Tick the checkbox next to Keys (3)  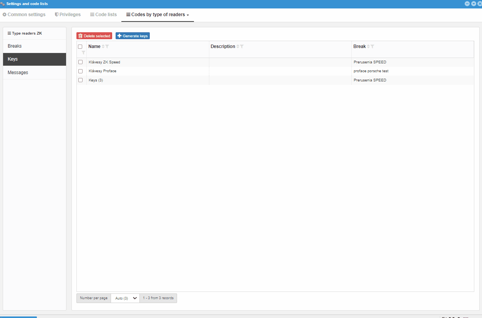point(81,80)
